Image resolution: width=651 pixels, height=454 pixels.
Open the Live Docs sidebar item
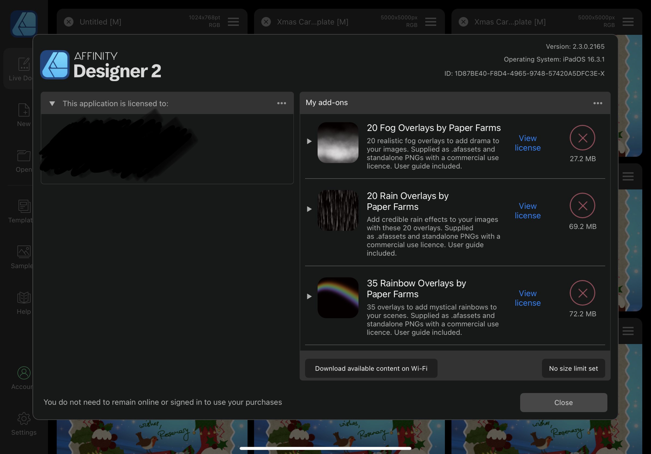[x=19, y=69]
